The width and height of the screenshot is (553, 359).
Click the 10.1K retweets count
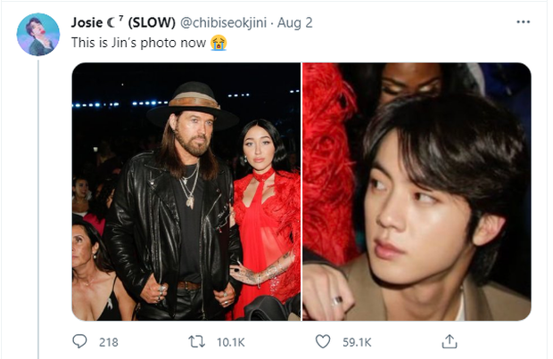pyautogui.click(x=231, y=342)
